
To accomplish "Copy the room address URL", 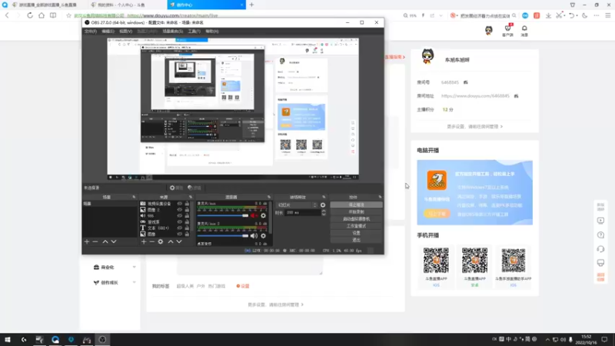I will (x=516, y=96).
